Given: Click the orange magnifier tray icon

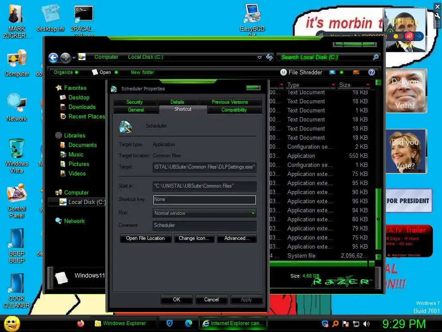Looking at the screenshot, I should point(335,324).
